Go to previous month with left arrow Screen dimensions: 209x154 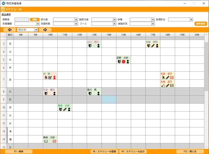(10, 30)
